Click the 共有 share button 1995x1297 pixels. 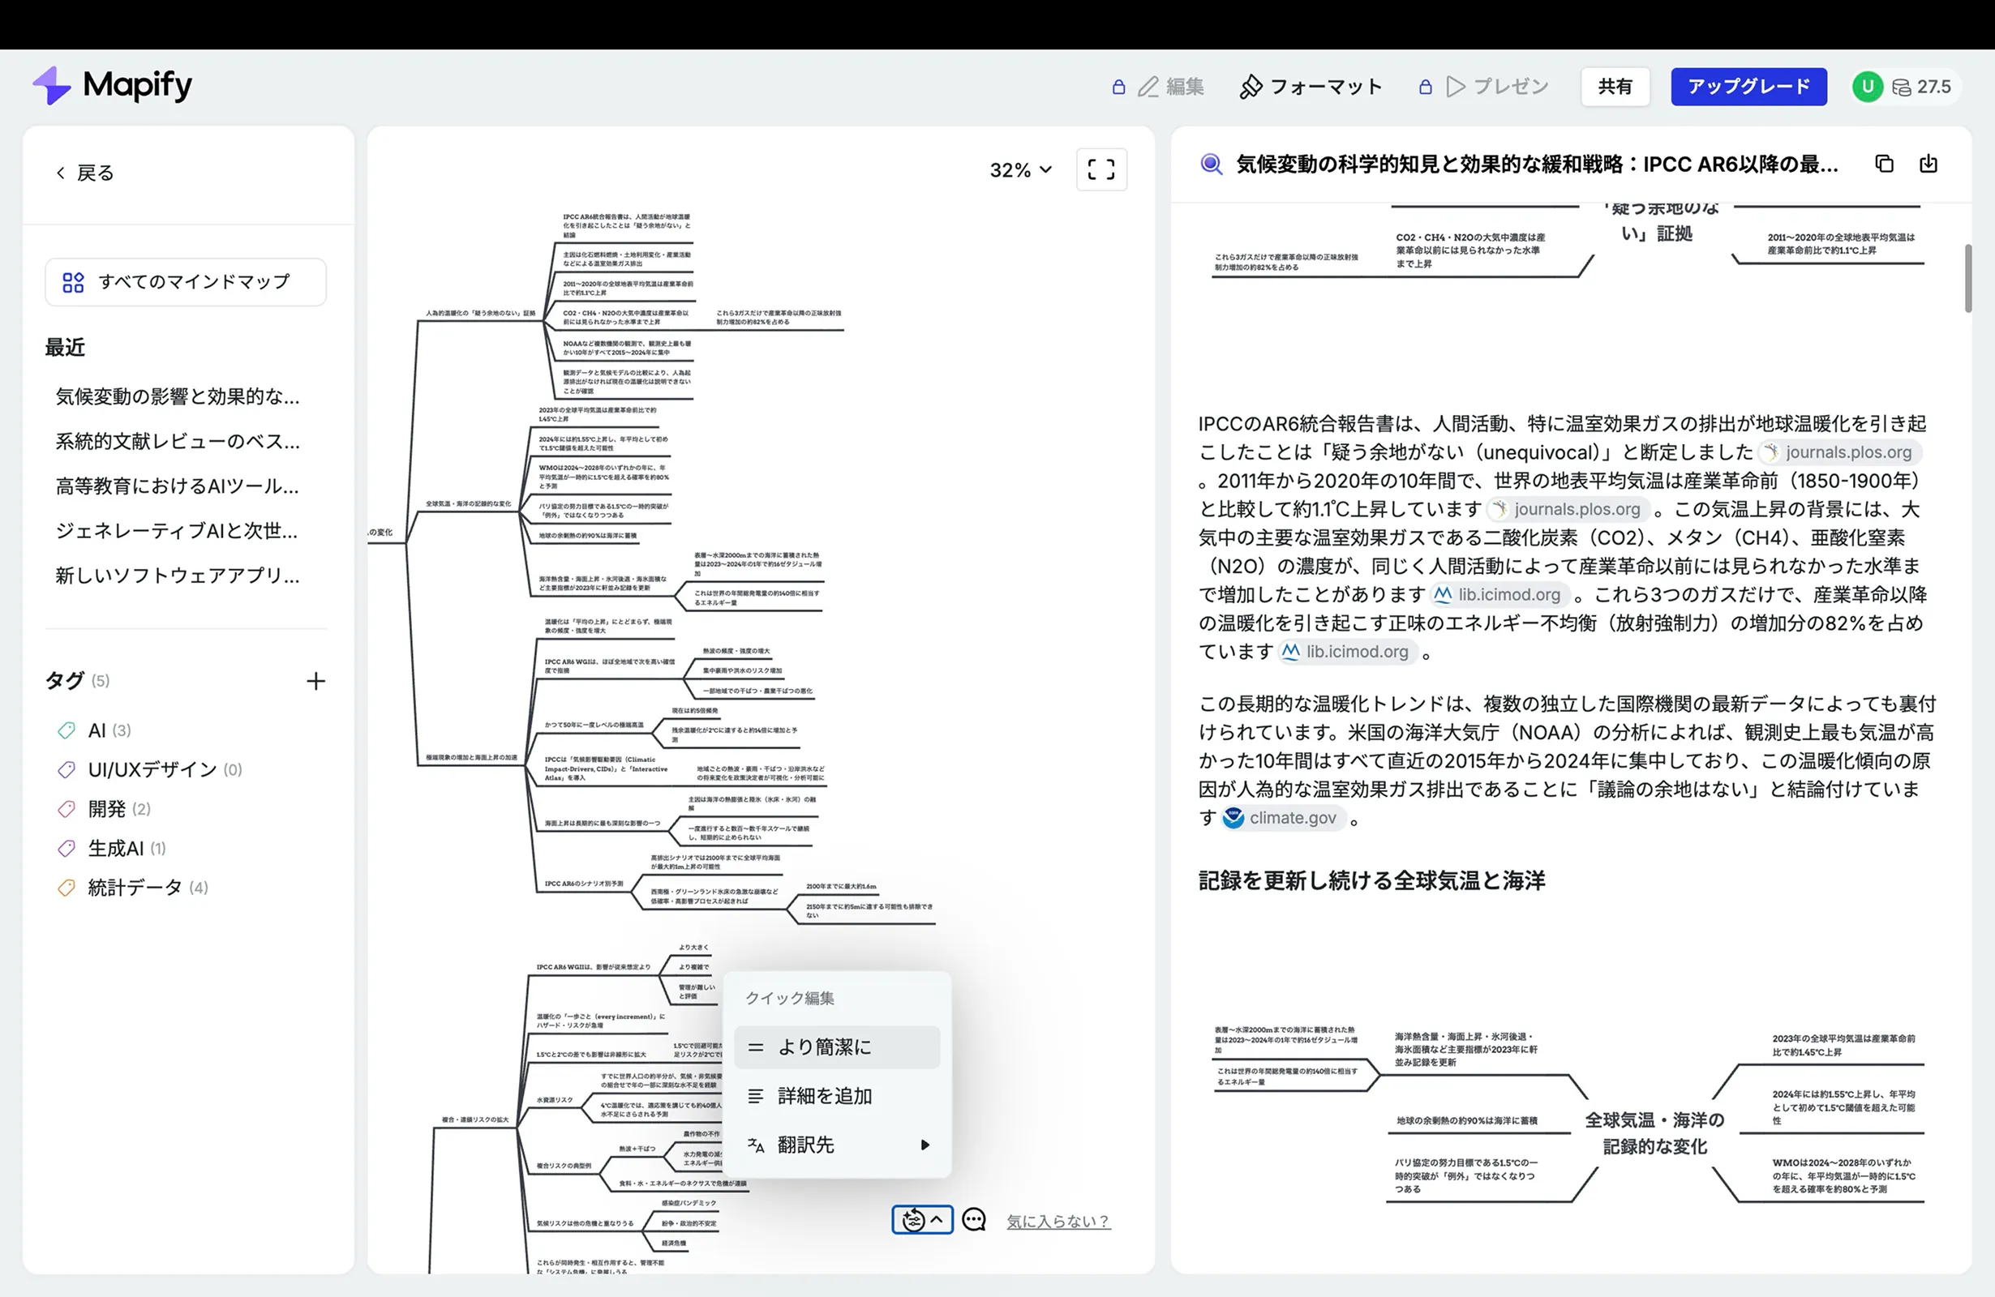(1615, 86)
